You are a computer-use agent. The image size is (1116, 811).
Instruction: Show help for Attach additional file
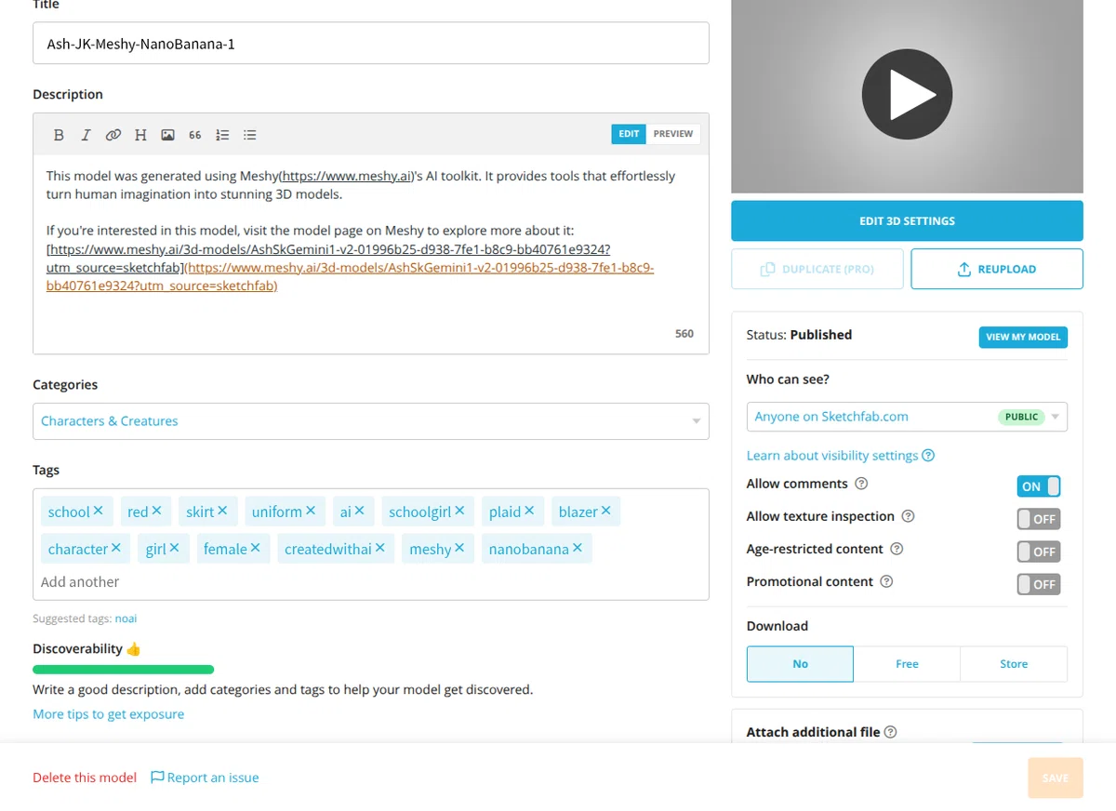[891, 732]
